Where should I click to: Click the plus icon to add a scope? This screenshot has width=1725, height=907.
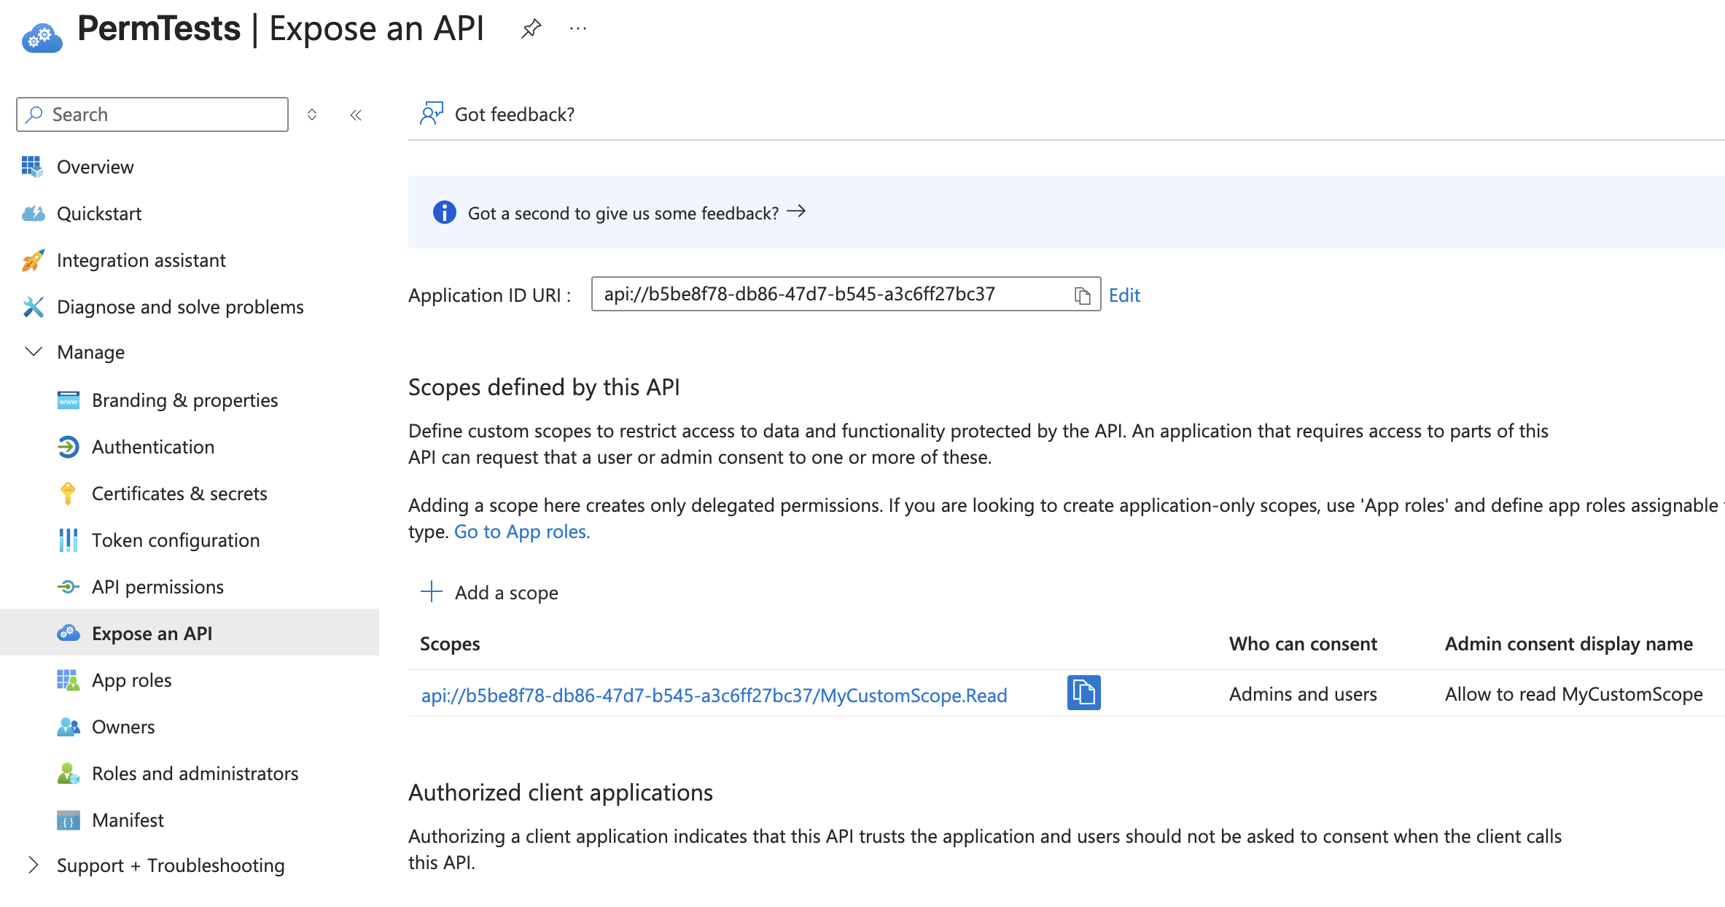[x=431, y=592]
